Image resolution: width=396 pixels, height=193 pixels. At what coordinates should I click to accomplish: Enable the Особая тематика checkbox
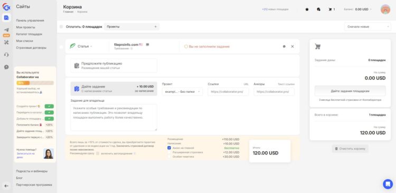[169, 157]
